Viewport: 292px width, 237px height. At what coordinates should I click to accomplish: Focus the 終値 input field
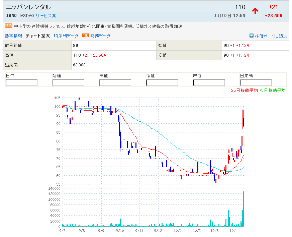pos(209,83)
